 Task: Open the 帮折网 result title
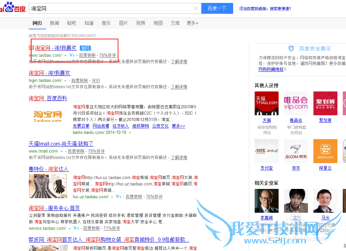(x=109, y=240)
